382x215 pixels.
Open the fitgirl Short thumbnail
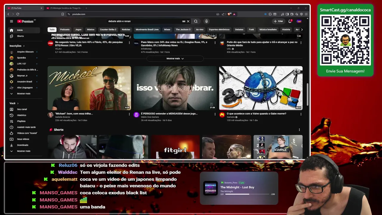[x=175, y=147]
